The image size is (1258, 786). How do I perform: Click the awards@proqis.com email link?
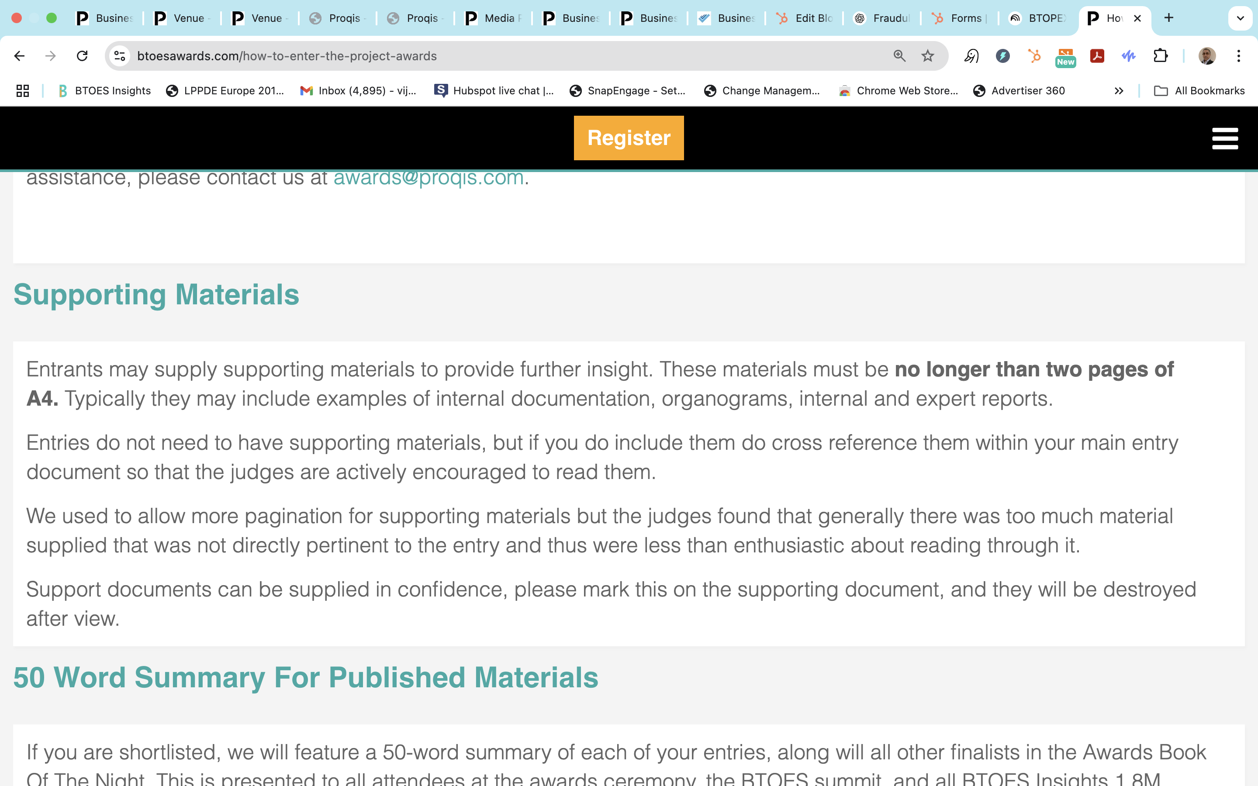click(429, 178)
